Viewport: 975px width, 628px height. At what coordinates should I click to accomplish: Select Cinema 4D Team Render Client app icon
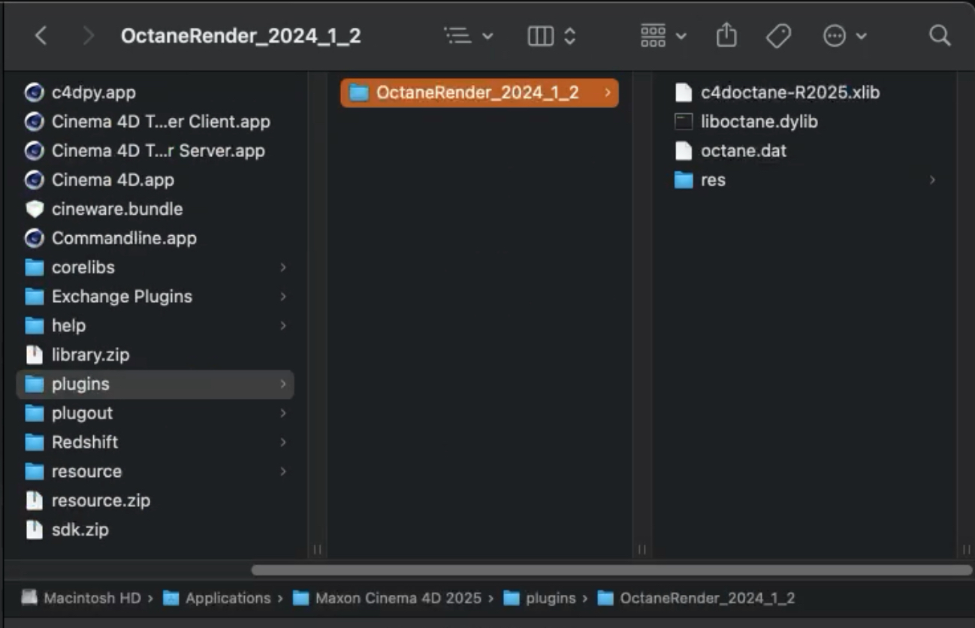point(34,122)
